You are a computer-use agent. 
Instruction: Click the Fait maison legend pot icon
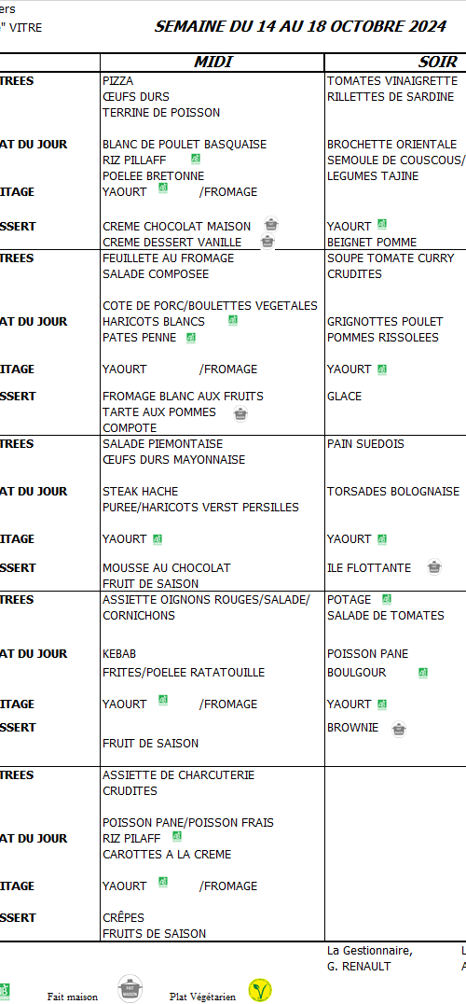pos(130,989)
